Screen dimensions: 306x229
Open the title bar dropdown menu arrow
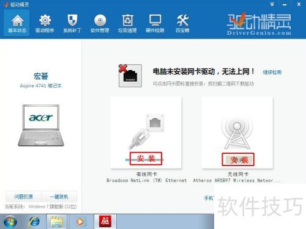click(272, 4)
